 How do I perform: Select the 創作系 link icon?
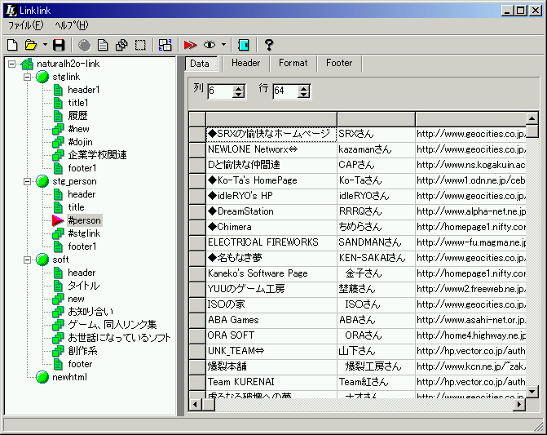click(x=58, y=351)
